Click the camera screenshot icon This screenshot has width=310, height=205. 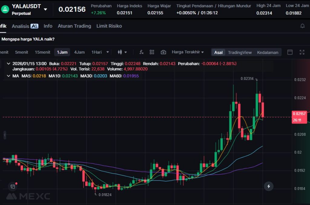click(x=163, y=52)
